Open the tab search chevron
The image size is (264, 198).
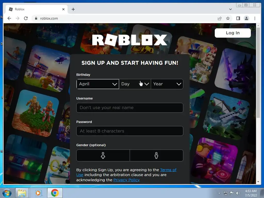point(230,9)
